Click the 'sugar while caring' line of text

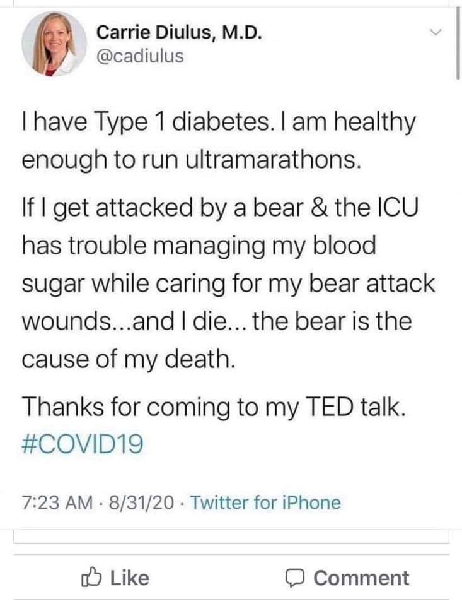coord(229,283)
